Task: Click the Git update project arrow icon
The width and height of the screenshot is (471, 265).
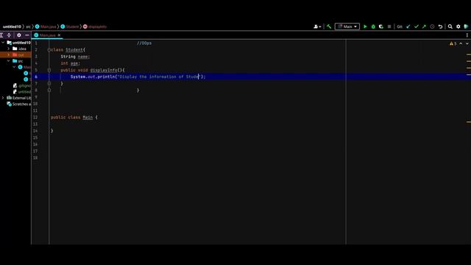Action: [x=408, y=26]
